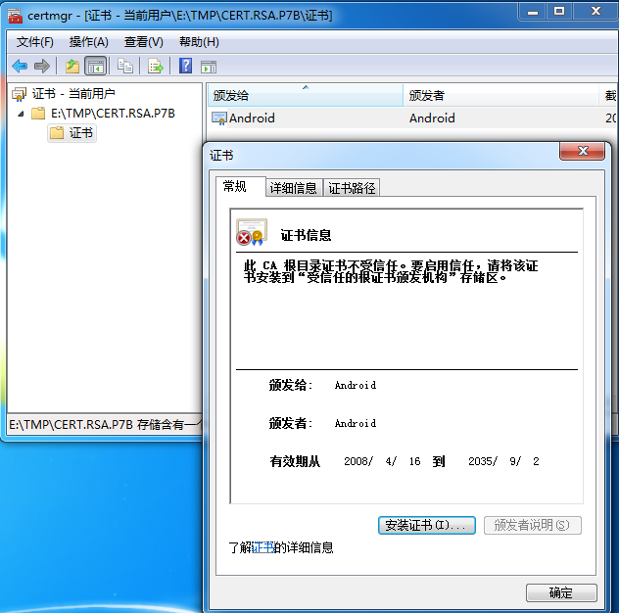Click the 颁发者 Android value in the dialog
Image resolution: width=619 pixels, height=613 pixels.
356,424
